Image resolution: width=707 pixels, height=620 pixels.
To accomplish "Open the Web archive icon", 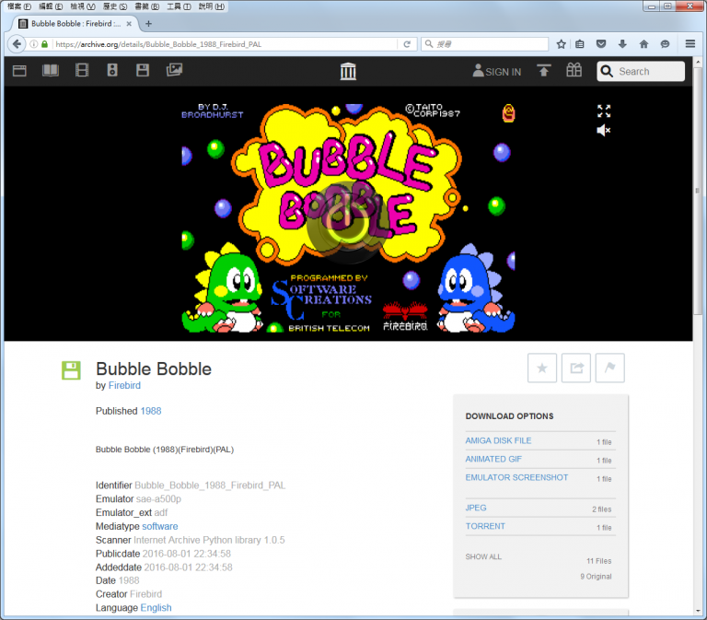I will (19, 71).
